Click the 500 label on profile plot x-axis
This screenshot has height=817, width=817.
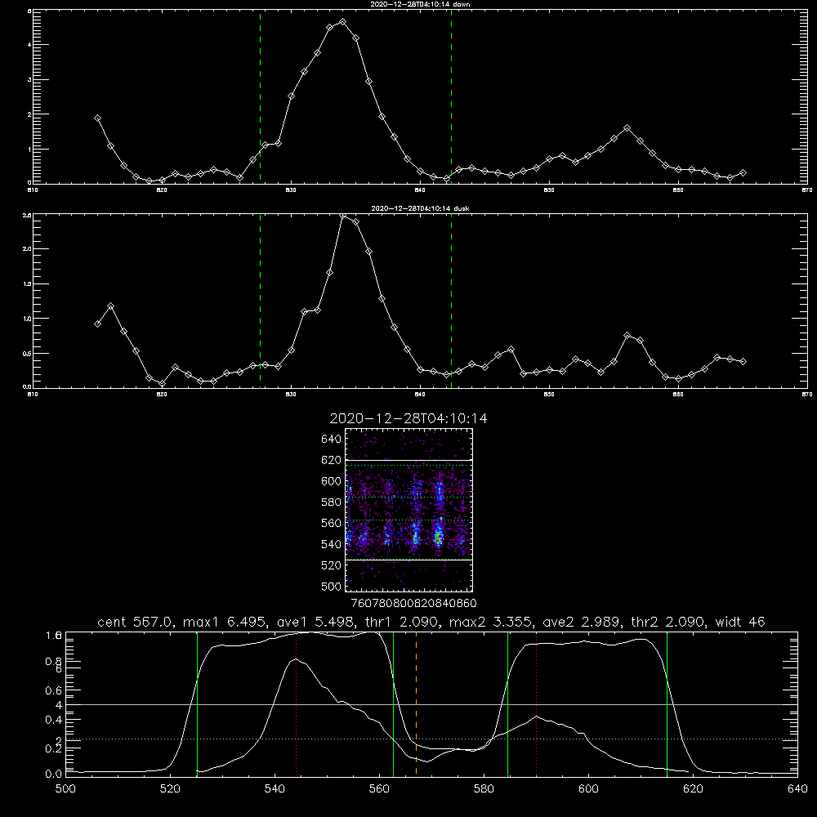pyautogui.click(x=65, y=789)
